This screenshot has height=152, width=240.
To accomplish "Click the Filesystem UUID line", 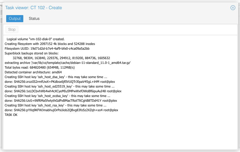I will [x=47, y=48].
